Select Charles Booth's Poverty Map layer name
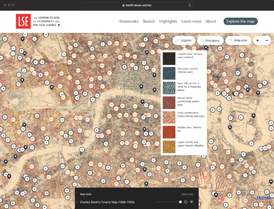The image size is (274, 209). tap(107, 202)
